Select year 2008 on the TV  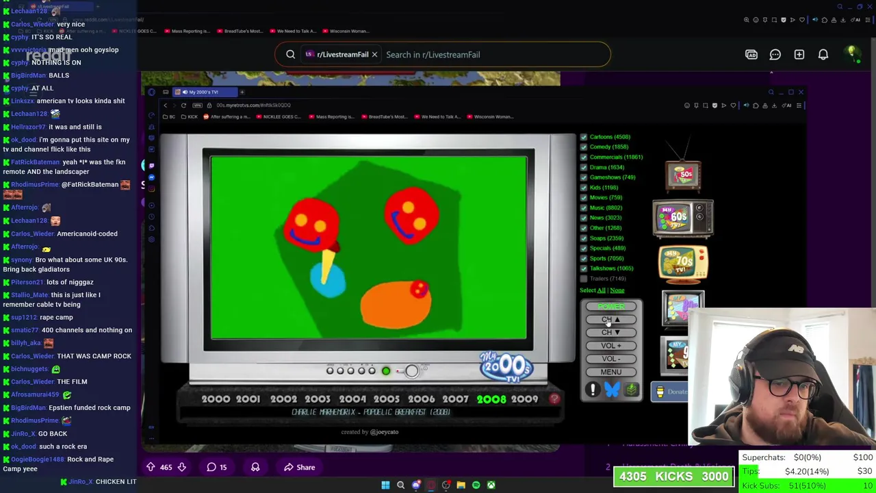coord(491,399)
